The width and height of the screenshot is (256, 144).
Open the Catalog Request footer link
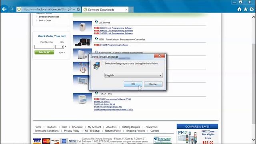[x=131, y=127]
